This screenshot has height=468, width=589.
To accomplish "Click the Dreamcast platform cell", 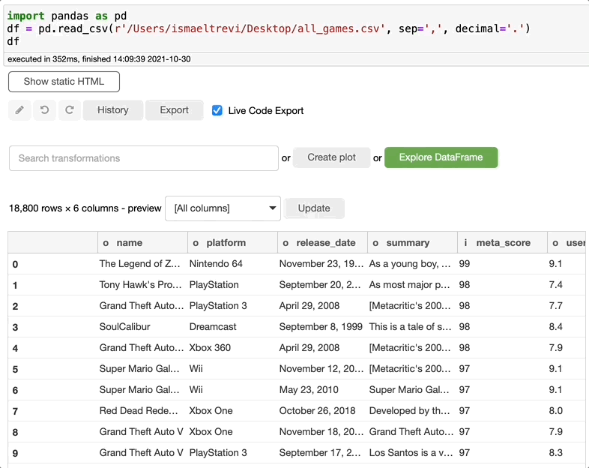I will click(x=214, y=327).
